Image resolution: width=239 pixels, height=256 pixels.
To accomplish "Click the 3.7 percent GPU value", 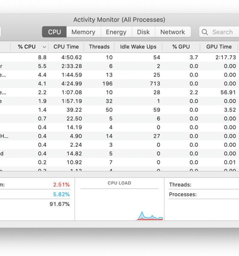I will tap(194, 58).
